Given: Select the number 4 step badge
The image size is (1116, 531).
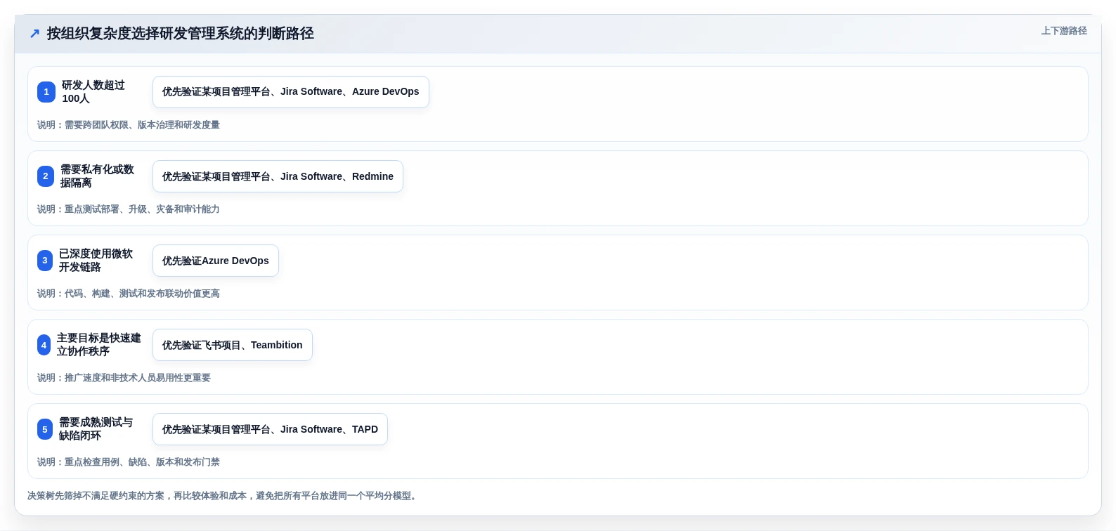Looking at the screenshot, I should [44, 345].
